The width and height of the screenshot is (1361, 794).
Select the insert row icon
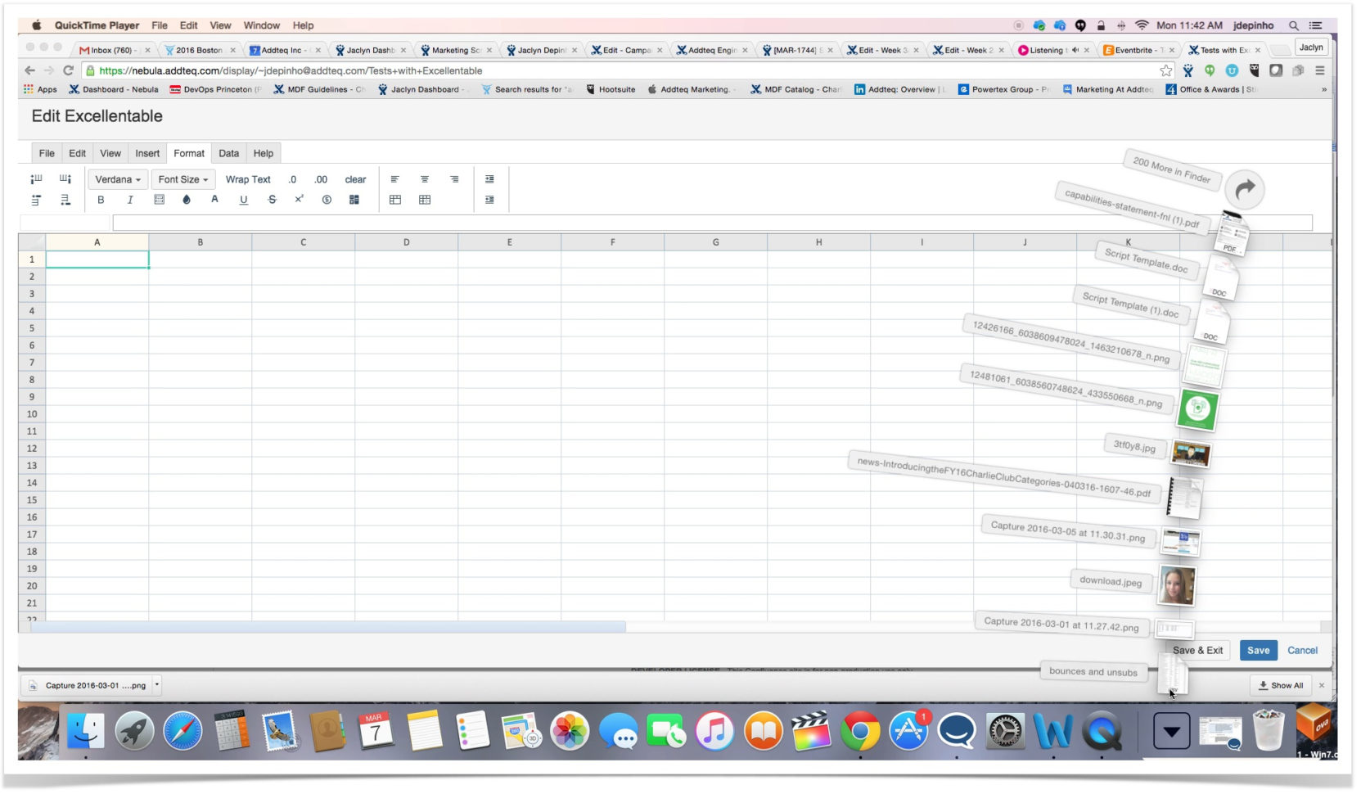pos(36,199)
